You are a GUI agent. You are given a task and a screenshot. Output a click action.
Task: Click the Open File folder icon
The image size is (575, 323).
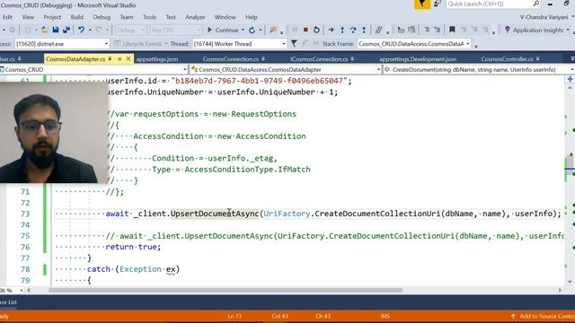(x=44, y=30)
